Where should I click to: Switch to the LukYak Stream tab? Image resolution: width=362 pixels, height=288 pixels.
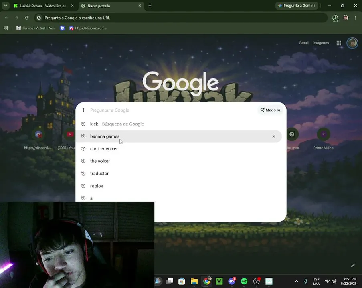[x=43, y=6]
